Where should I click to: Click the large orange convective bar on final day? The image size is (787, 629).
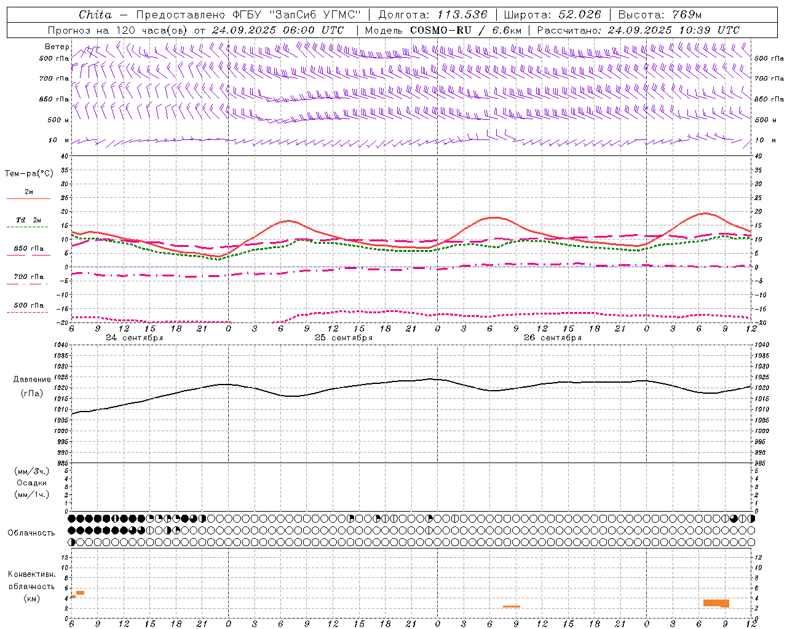click(716, 603)
